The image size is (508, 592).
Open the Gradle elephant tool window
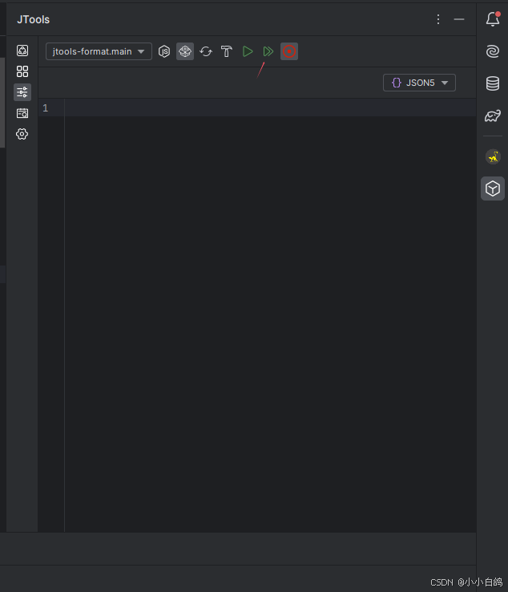(x=493, y=116)
